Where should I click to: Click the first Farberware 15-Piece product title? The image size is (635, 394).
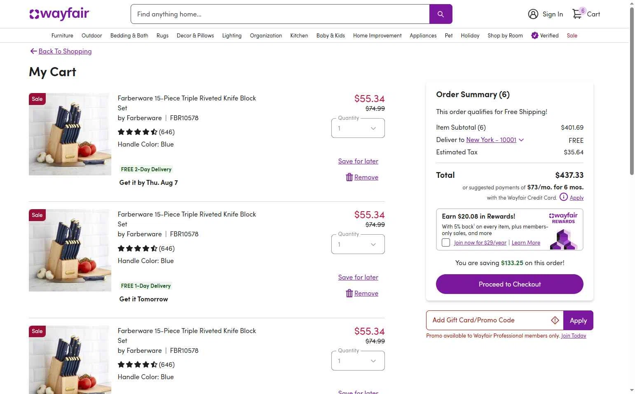[187, 103]
